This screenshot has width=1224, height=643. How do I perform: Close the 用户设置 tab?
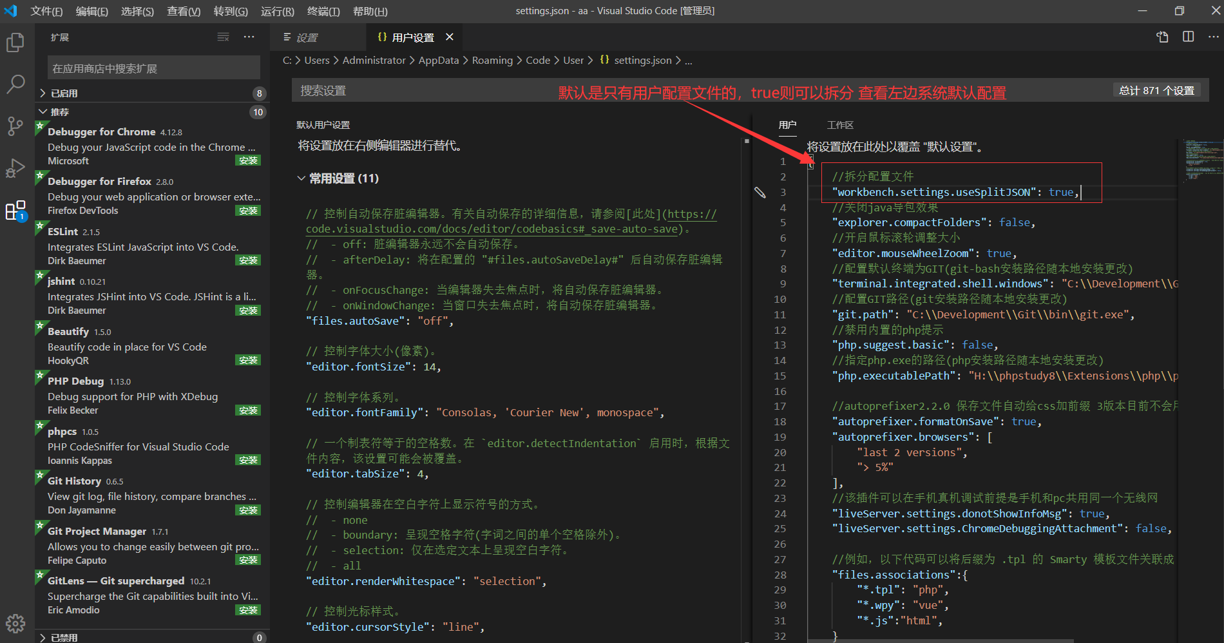[450, 37]
